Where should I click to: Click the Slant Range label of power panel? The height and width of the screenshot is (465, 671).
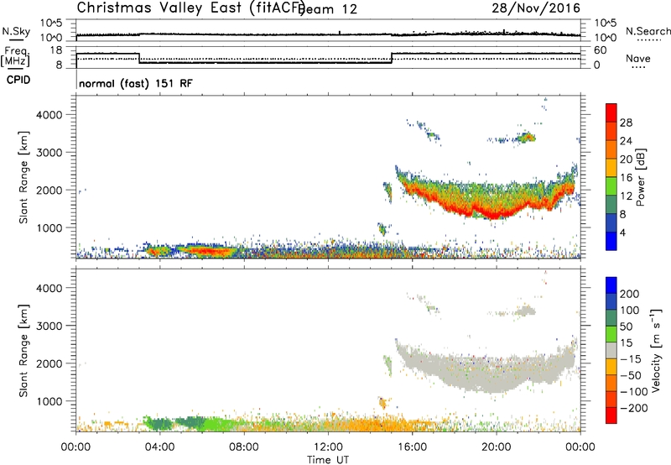[23, 177]
